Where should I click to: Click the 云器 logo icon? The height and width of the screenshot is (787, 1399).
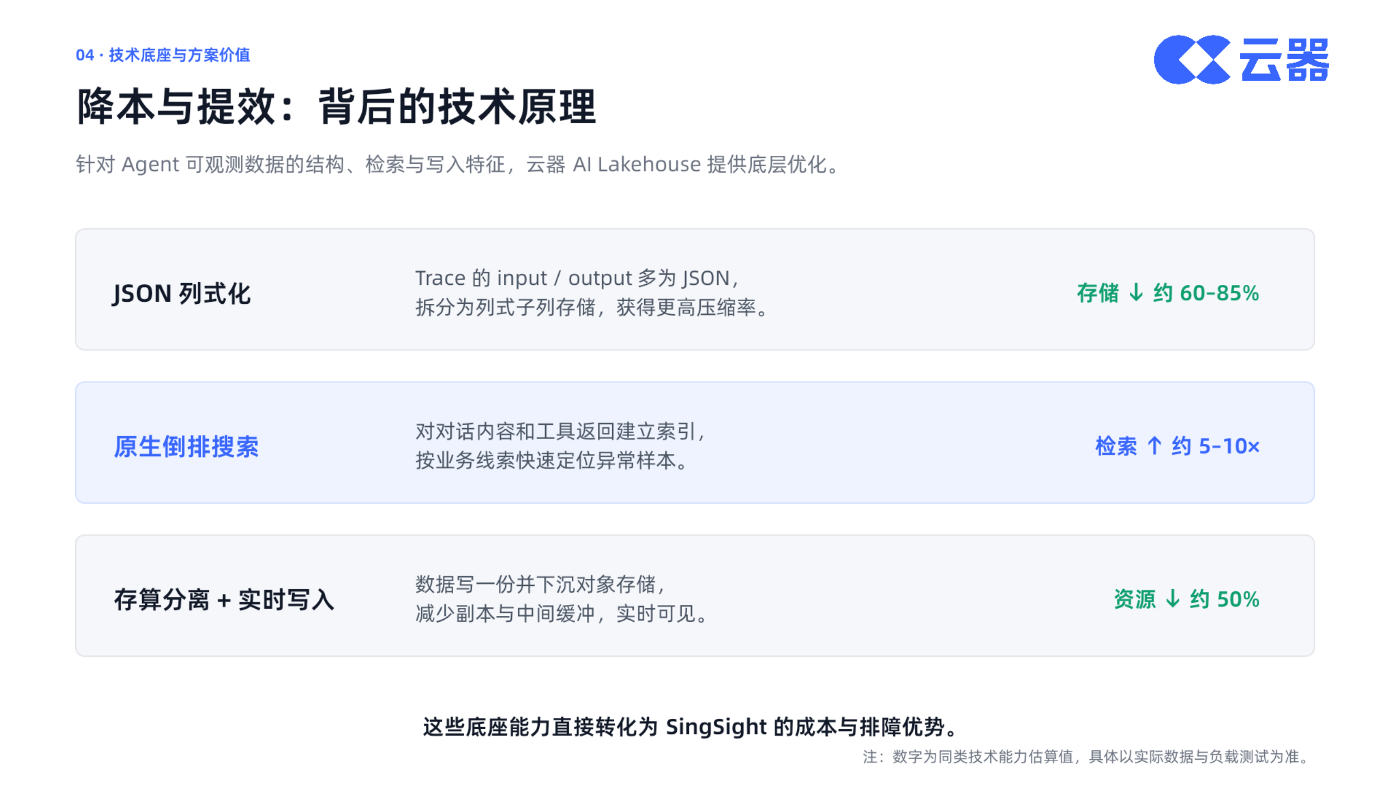pyautogui.click(x=1192, y=60)
